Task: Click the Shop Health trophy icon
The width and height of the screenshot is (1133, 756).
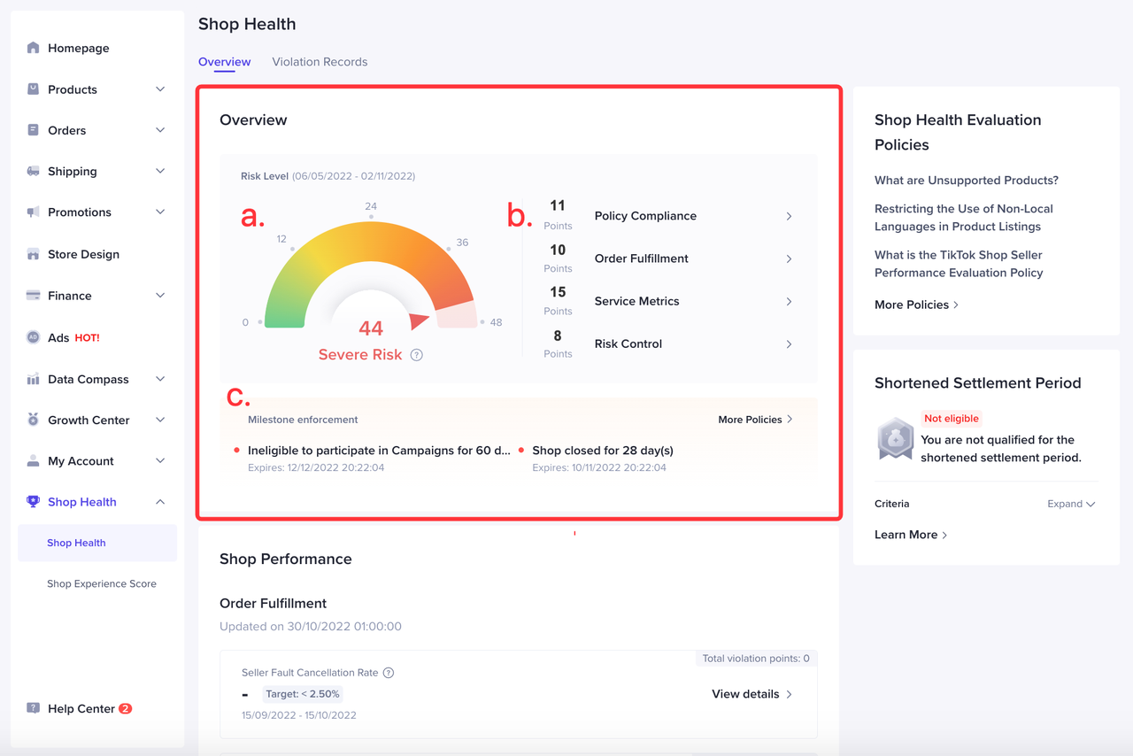Action: click(33, 501)
